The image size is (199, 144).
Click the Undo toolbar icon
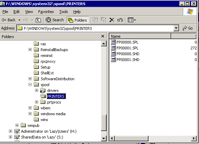[x=120, y=20]
